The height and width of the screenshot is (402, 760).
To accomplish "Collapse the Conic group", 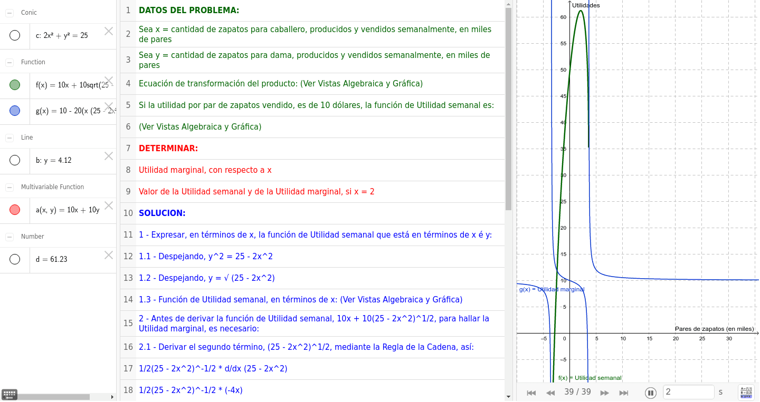I will [x=9, y=12].
